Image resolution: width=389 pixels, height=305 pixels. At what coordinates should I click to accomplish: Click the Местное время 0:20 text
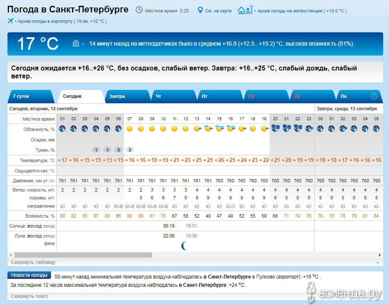tap(167, 11)
